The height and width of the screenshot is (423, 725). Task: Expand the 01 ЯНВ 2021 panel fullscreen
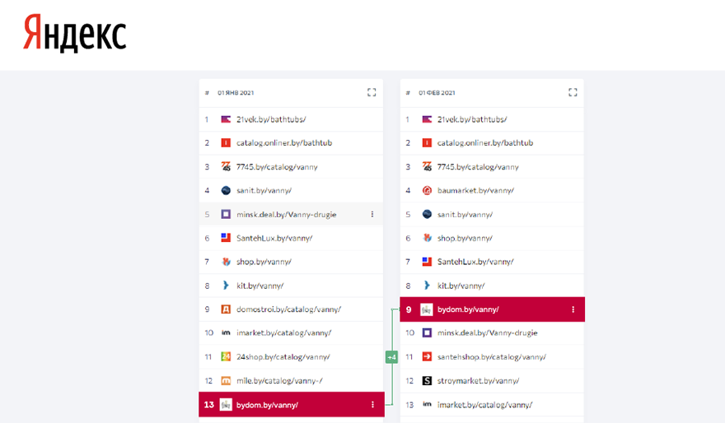click(x=372, y=93)
